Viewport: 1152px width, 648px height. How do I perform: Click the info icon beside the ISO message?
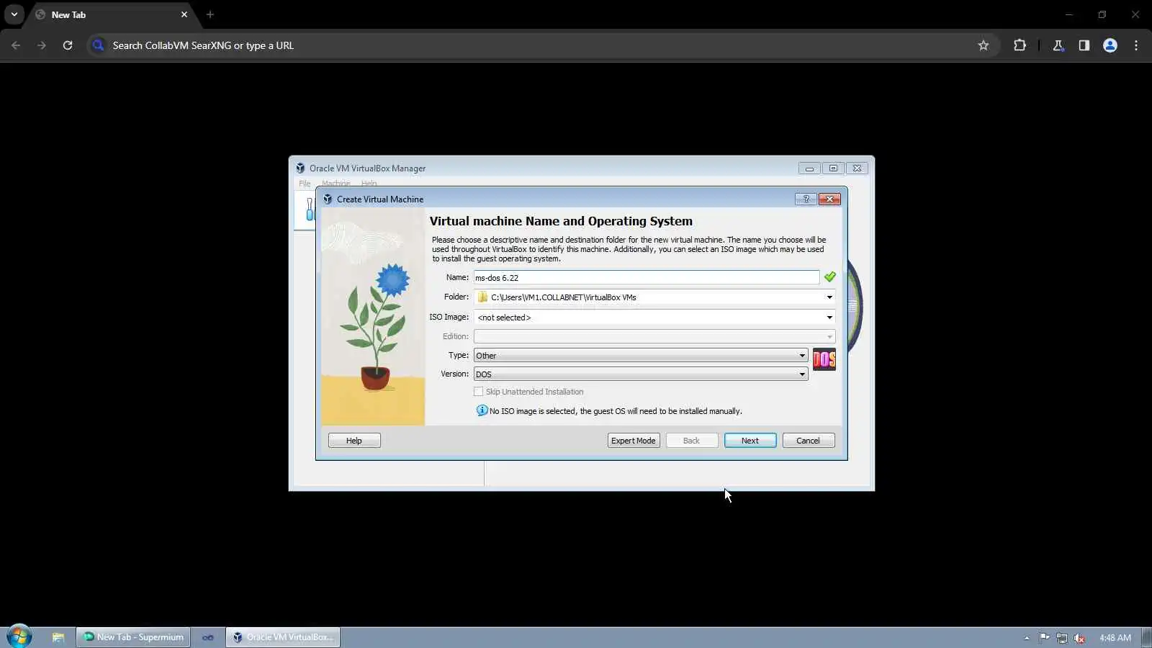point(482,410)
